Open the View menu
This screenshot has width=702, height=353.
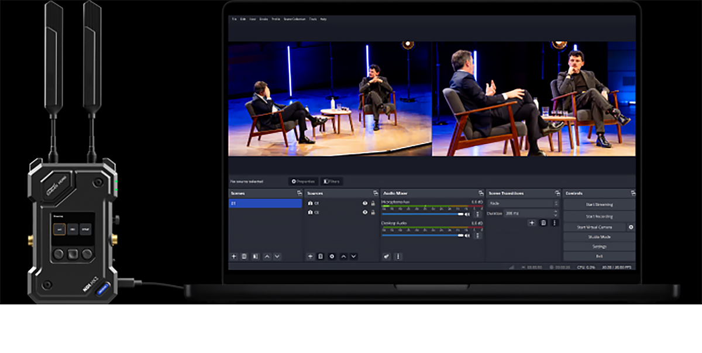(x=252, y=19)
